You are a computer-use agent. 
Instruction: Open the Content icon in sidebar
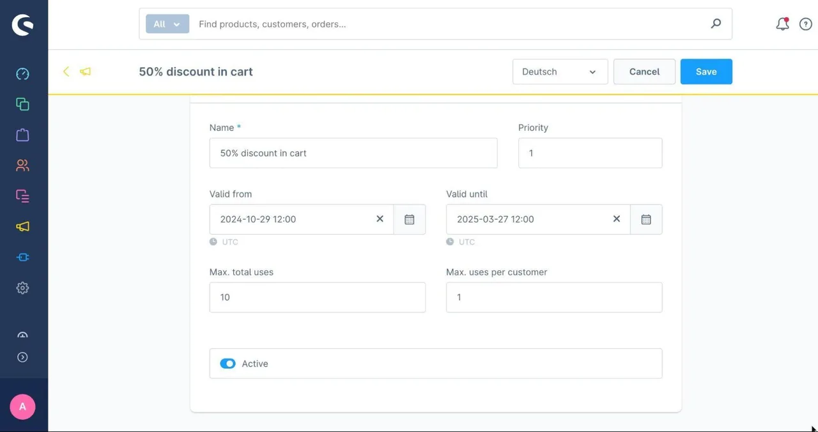[x=22, y=196]
